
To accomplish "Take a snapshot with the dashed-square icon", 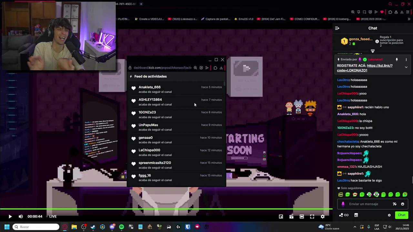I will pos(364,12).
